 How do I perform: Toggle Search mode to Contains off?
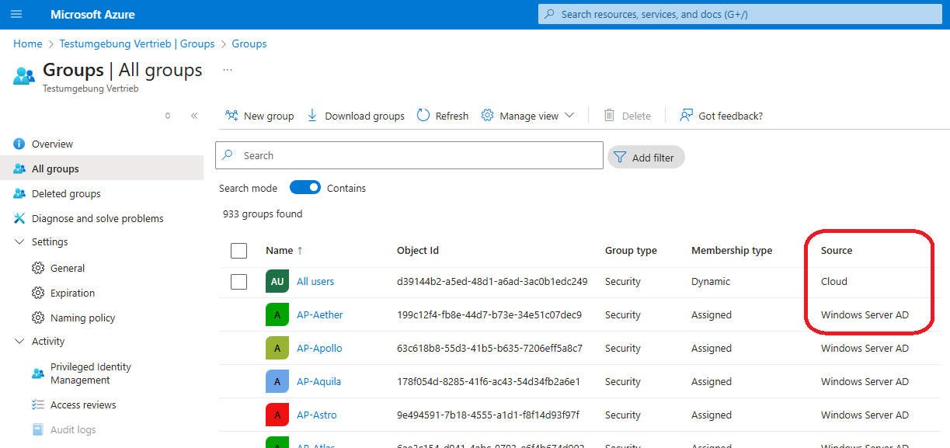[305, 187]
